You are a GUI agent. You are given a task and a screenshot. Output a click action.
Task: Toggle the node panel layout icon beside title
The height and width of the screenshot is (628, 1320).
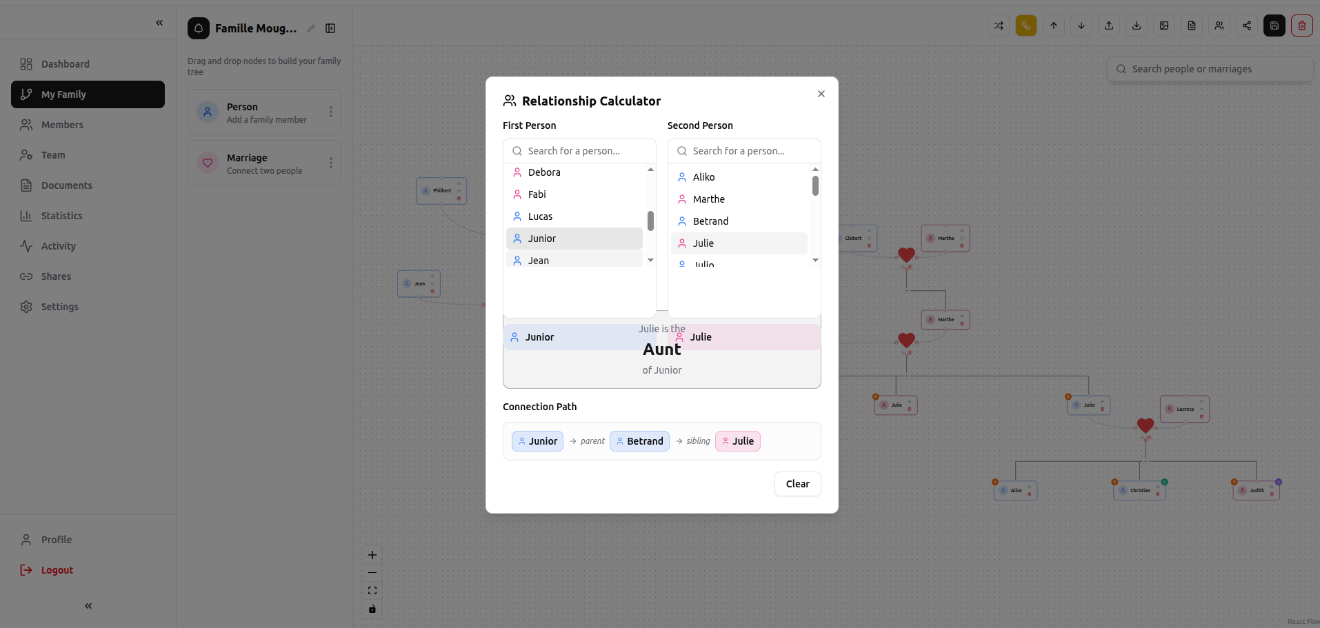point(330,28)
